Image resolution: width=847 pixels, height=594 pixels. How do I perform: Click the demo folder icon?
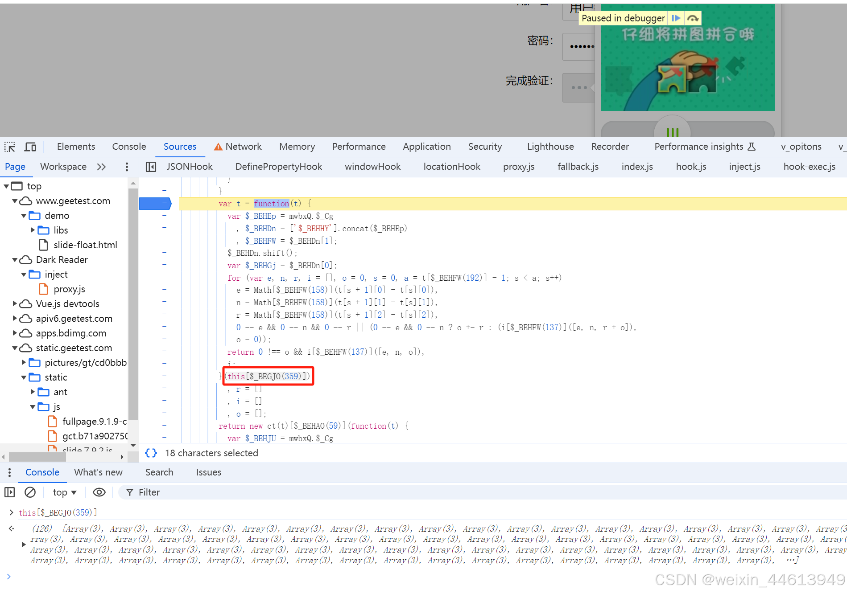click(x=34, y=215)
